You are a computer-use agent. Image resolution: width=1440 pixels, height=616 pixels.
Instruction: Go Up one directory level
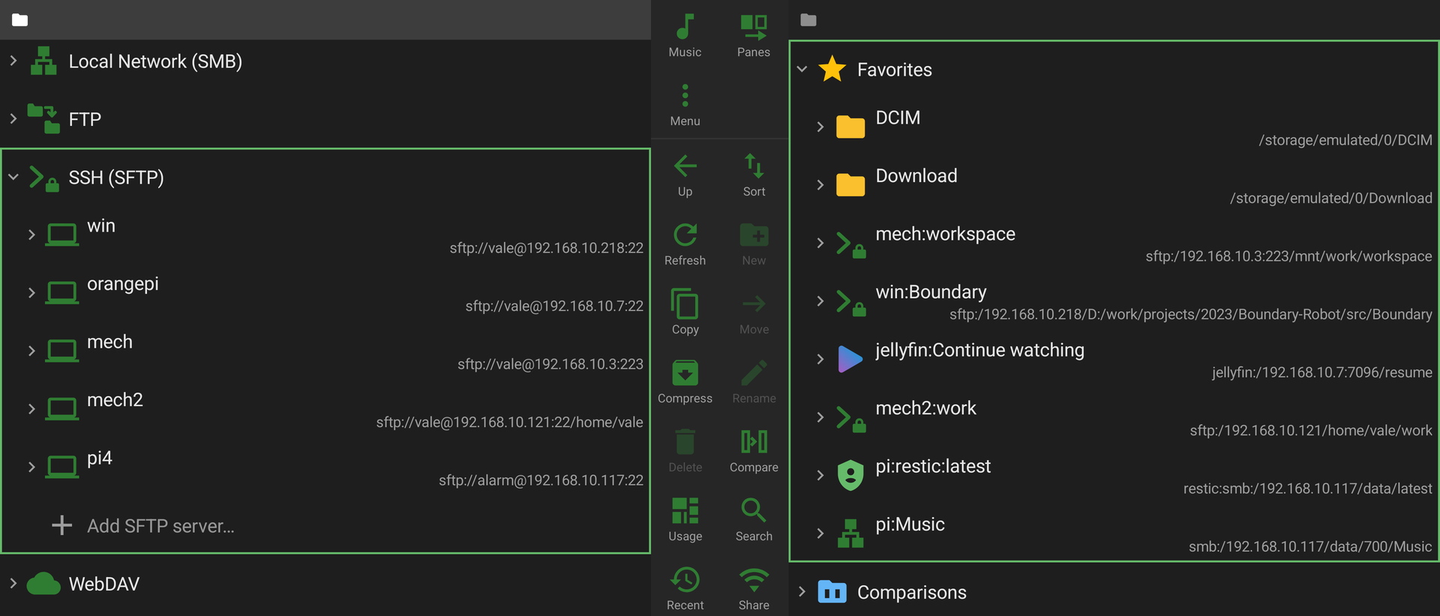pos(685,175)
